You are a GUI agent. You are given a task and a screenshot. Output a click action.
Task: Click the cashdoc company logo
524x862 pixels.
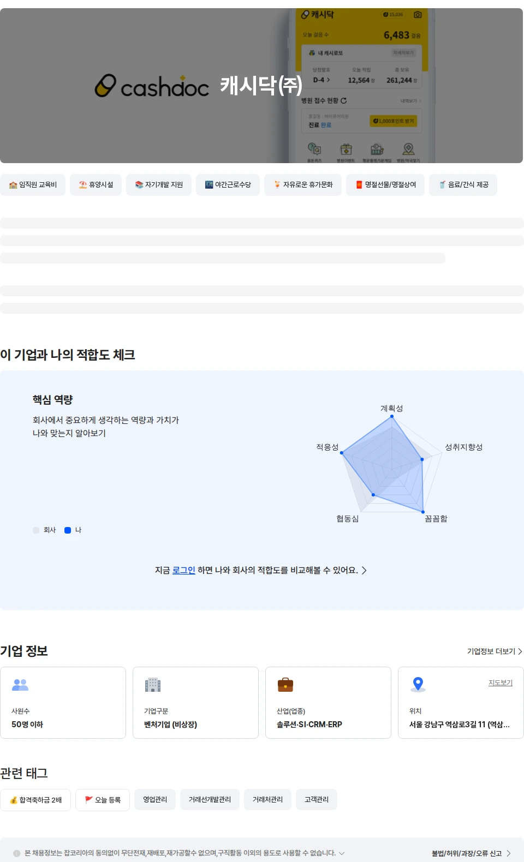click(152, 86)
